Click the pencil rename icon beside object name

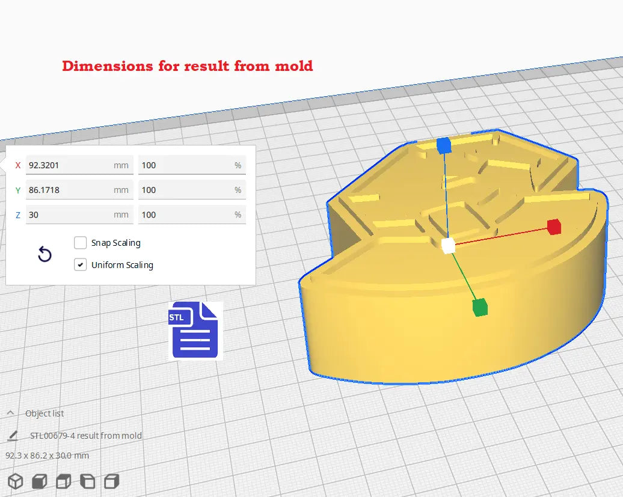pyautogui.click(x=13, y=436)
